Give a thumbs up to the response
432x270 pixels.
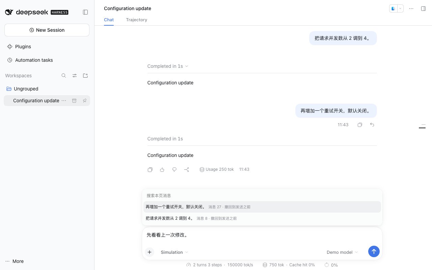pos(162,169)
